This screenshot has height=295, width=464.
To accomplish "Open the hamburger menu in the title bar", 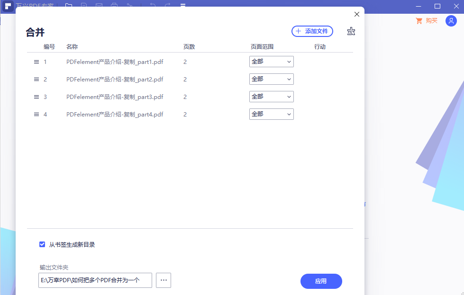I will click(x=182, y=5).
